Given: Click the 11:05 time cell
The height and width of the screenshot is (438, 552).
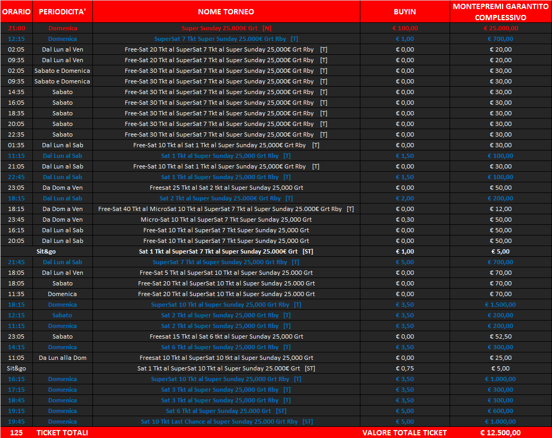Looking at the screenshot, I should tap(16, 358).
